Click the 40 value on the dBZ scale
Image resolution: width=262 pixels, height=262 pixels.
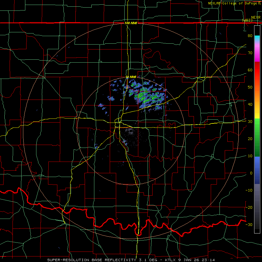pyautogui.click(x=250, y=105)
